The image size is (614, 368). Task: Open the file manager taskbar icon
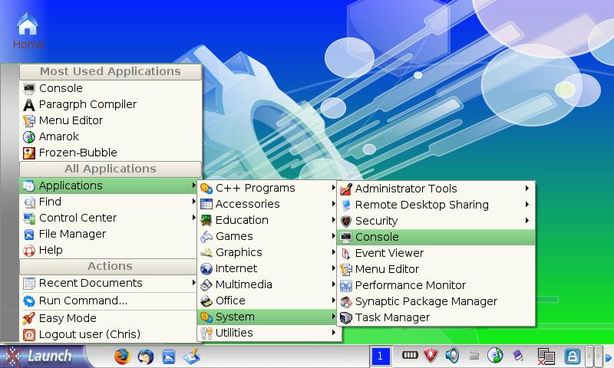[169, 356]
